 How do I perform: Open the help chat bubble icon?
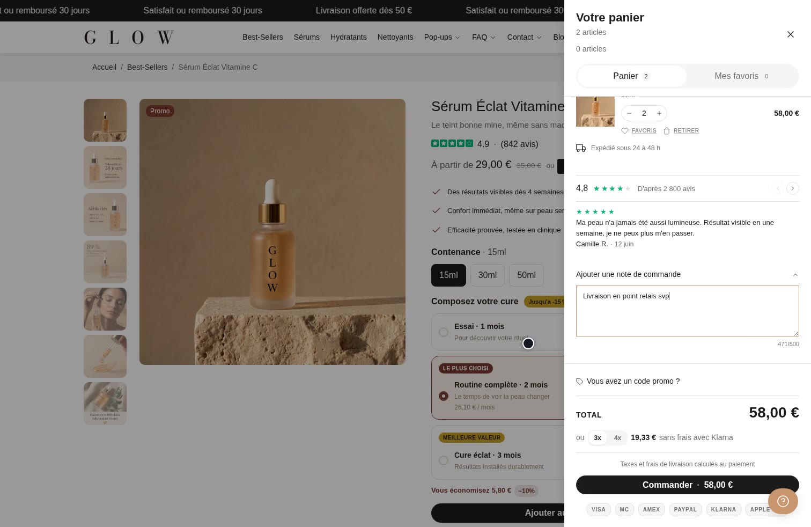pos(783,501)
